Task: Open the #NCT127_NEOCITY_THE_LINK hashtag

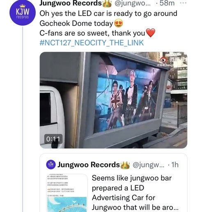Action: tap(92, 43)
